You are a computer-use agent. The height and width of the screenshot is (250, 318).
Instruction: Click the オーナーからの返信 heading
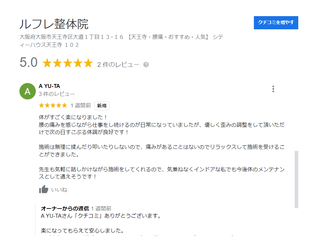pos(65,208)
